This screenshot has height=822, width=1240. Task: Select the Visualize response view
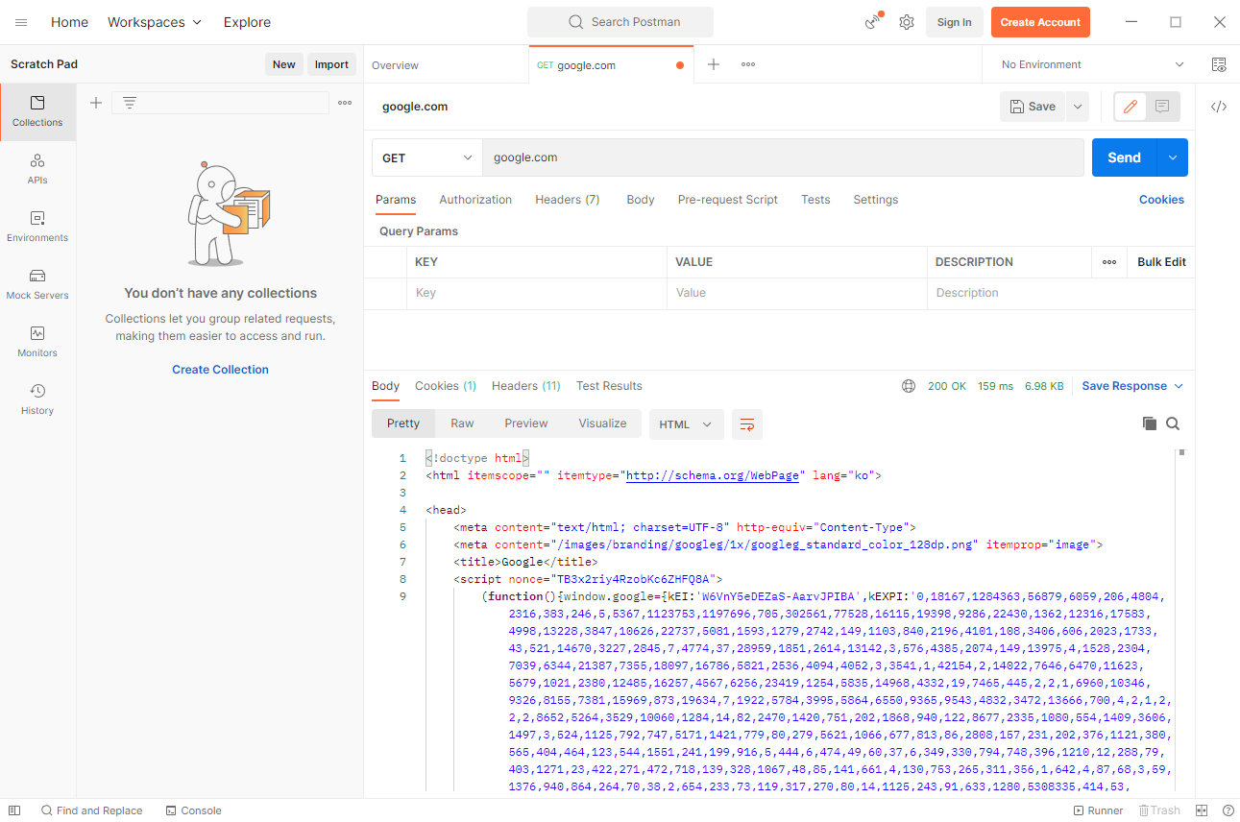tap(602, 423)
